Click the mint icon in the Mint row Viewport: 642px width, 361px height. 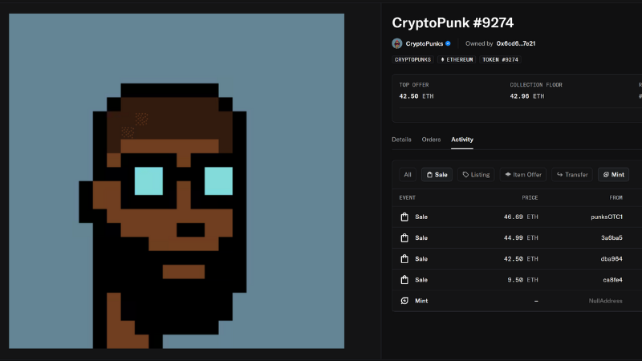pos(404,301)
